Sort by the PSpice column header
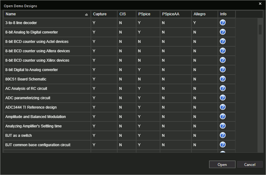This screenshot has height=175, width=266. [x=148, y=14]
